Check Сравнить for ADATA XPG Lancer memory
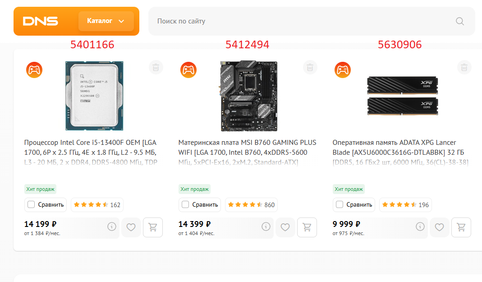This screenshot has height=282, width=482. (x=340, y=204)
